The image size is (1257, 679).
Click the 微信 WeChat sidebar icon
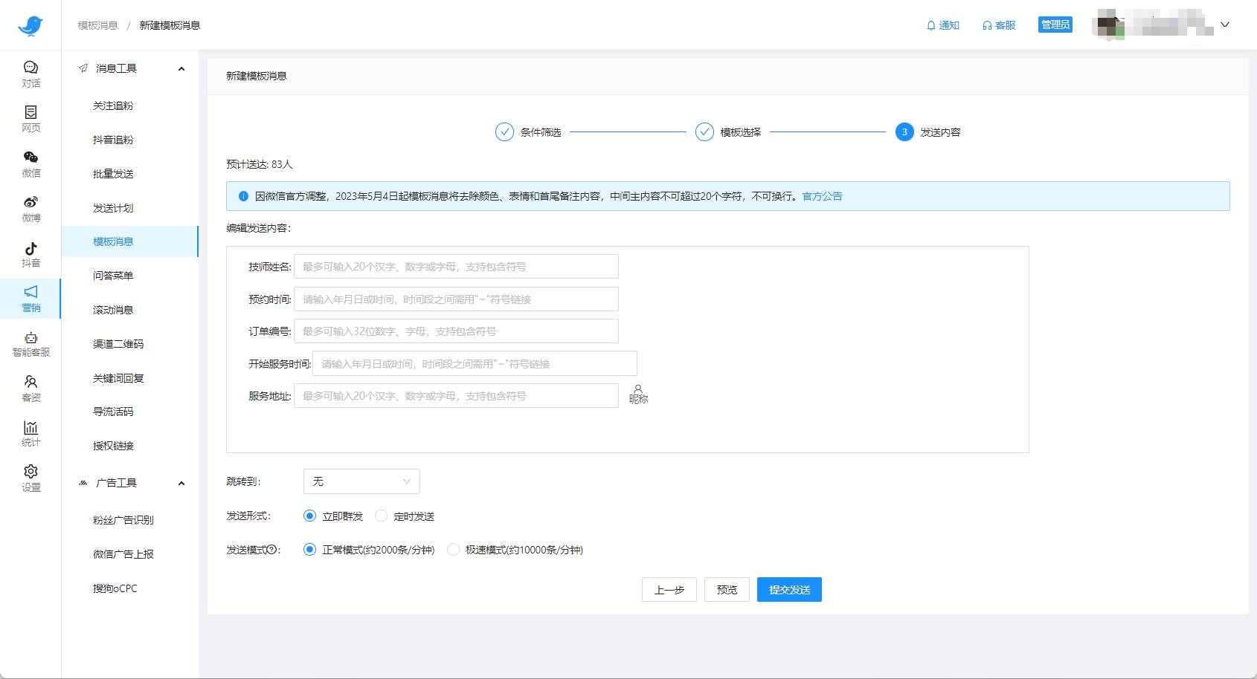(x=30, y=157)
